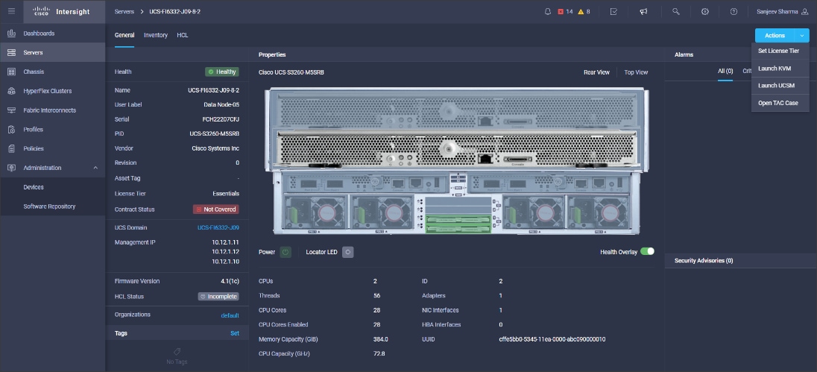Click the Data Node-05 user label
This screenshot has width=817, height=372.
pyautogui.click(x=221, y=104)
